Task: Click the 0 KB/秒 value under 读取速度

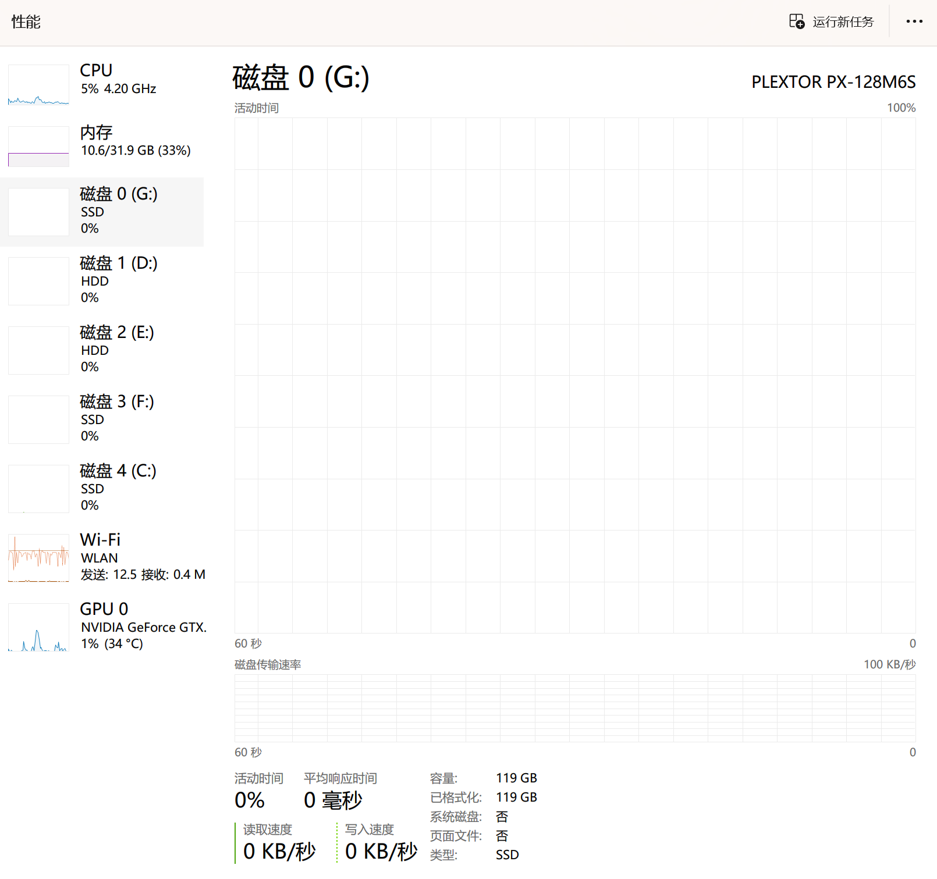Action: [279, 852]
